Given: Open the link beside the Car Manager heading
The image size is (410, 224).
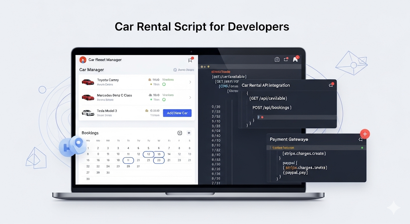Looking at the screenshot, I should click(184, 70).
